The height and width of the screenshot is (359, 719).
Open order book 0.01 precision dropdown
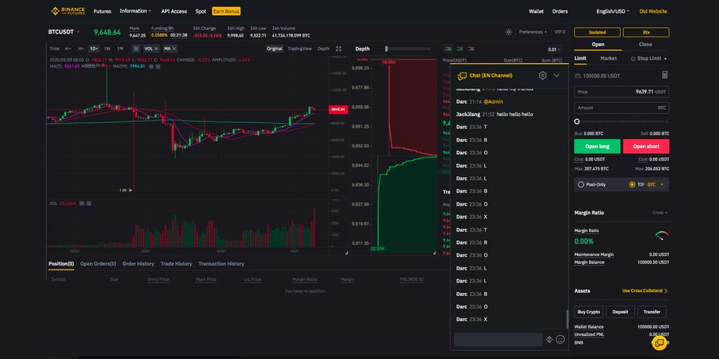pos(554,49)
